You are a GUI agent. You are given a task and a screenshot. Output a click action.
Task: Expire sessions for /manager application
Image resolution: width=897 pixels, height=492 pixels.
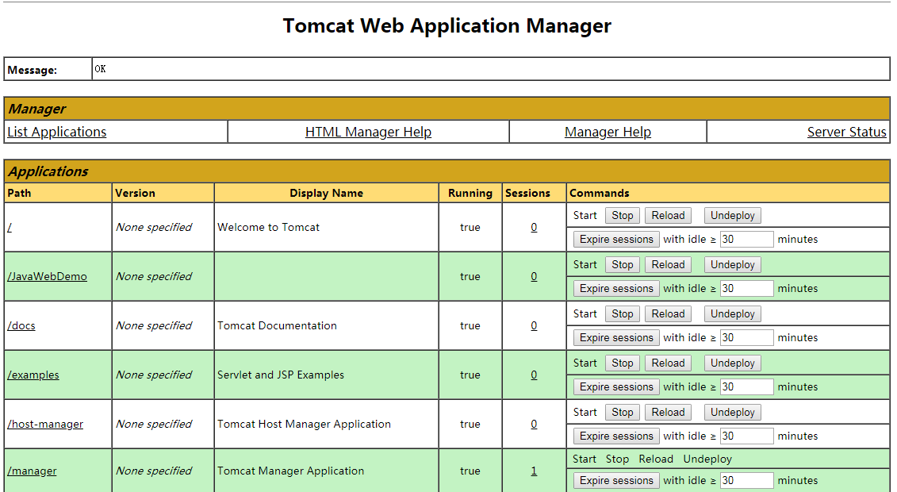(x=617, y=481)
